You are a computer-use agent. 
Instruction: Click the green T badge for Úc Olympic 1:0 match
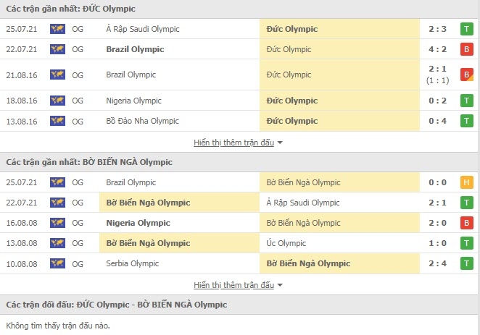(x=466, y=243)
